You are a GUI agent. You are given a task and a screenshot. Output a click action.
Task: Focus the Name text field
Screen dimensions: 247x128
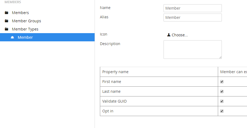coord(192,8)
